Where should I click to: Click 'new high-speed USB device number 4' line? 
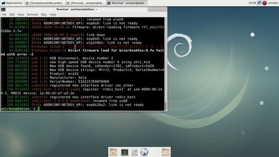point(100,62)
